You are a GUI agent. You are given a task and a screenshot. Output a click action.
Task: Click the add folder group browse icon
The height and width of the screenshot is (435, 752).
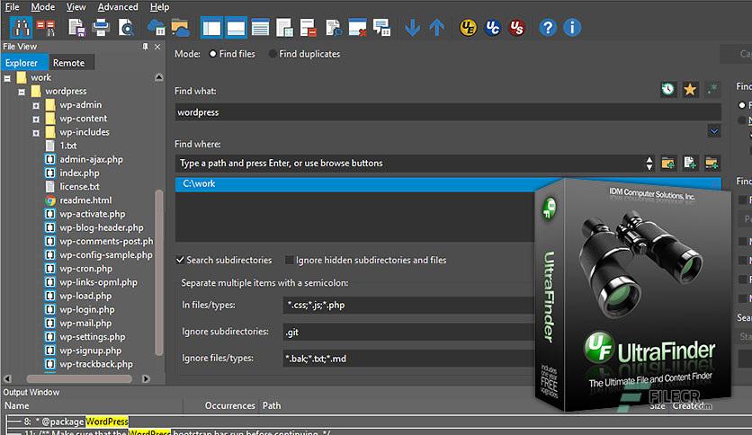[x=712, y=164]
